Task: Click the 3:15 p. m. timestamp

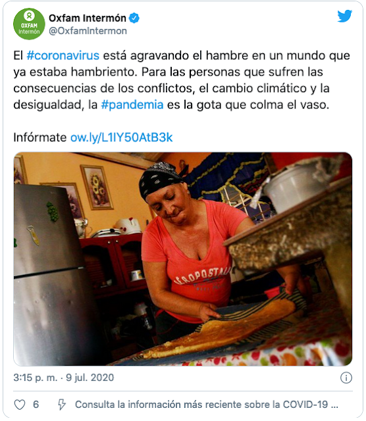Action: [36, 378]
